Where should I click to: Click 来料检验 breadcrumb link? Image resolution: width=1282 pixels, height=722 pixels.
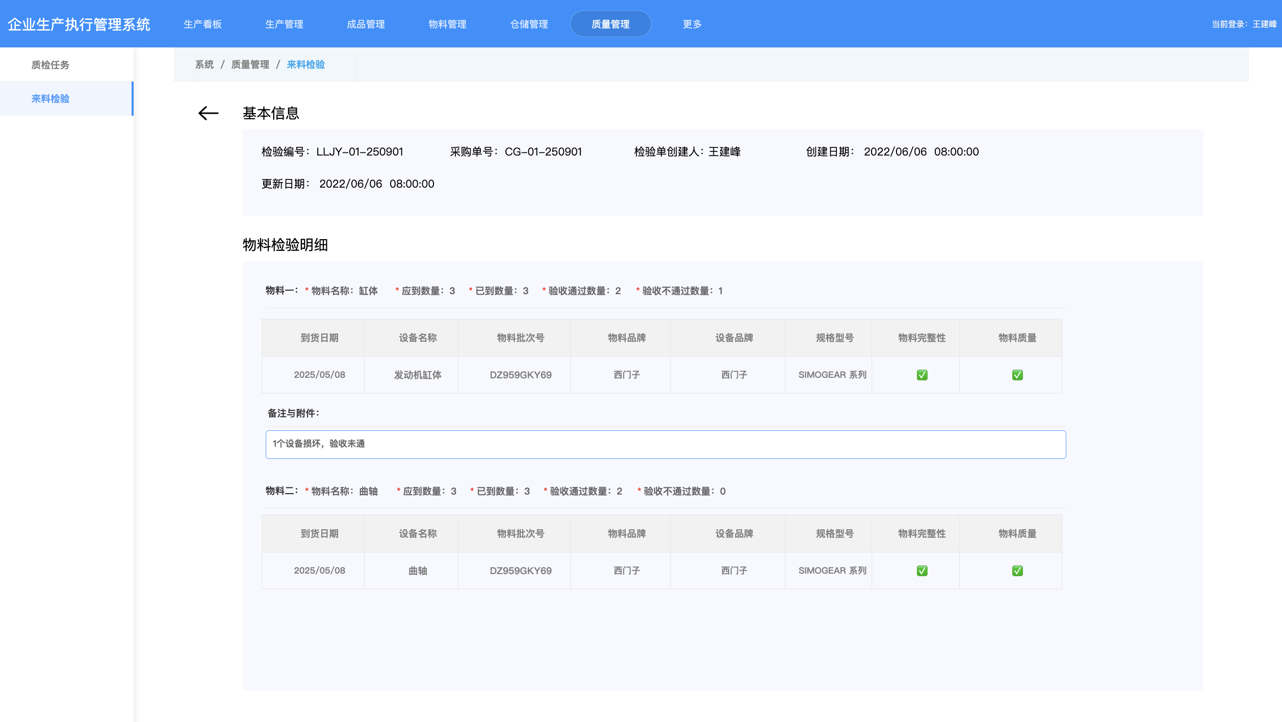point(305,64)
